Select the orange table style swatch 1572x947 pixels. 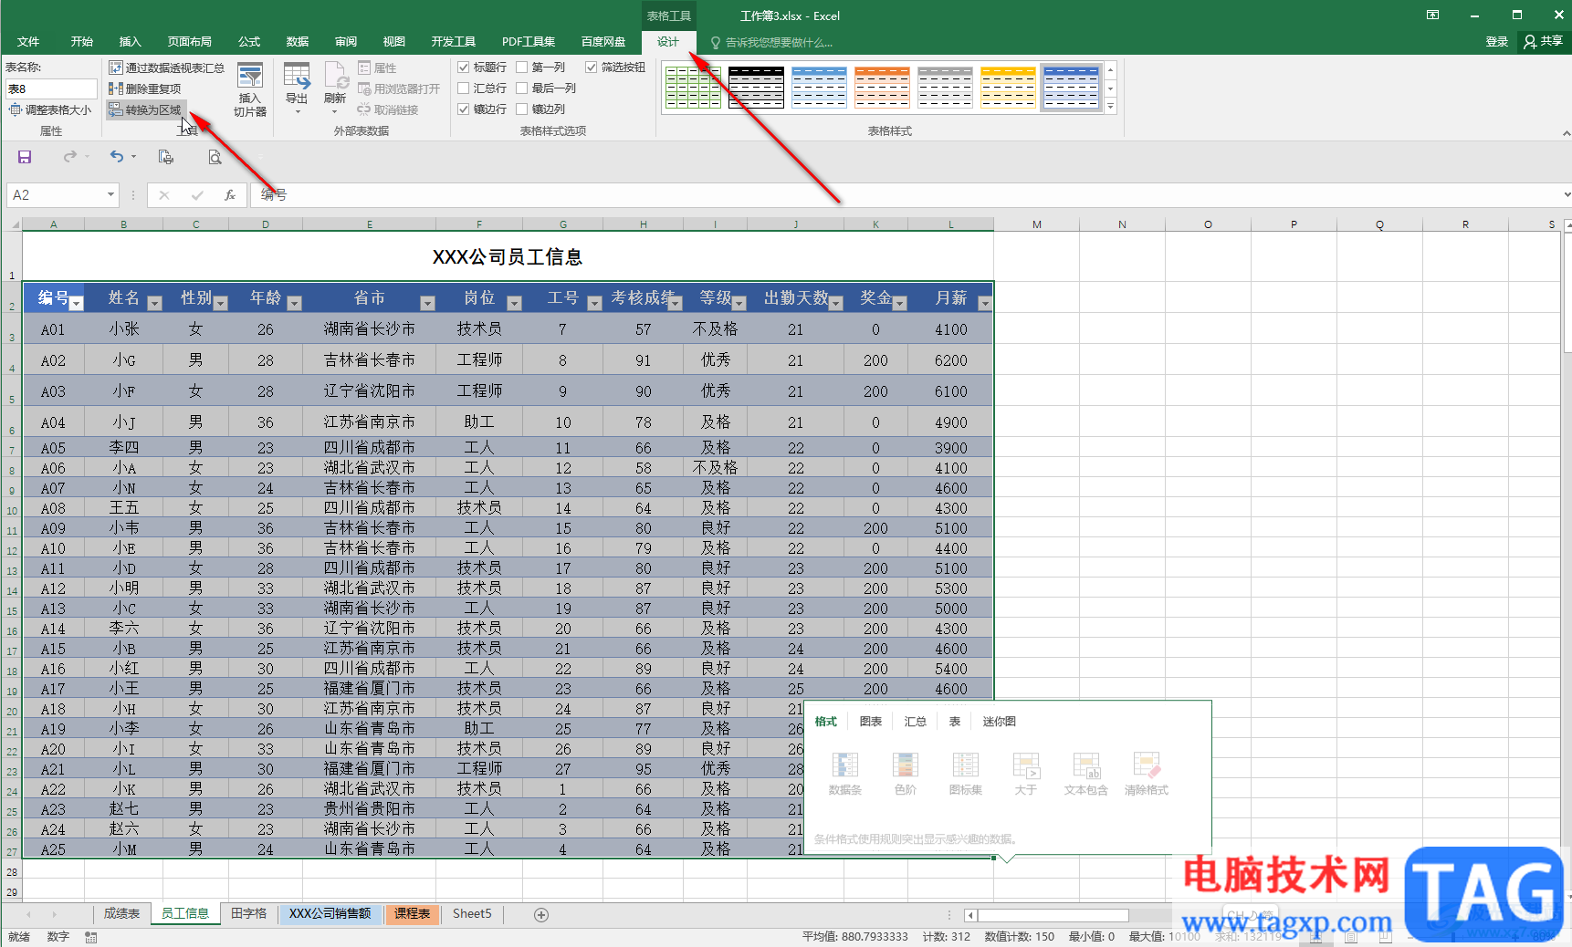coord(882,88)
